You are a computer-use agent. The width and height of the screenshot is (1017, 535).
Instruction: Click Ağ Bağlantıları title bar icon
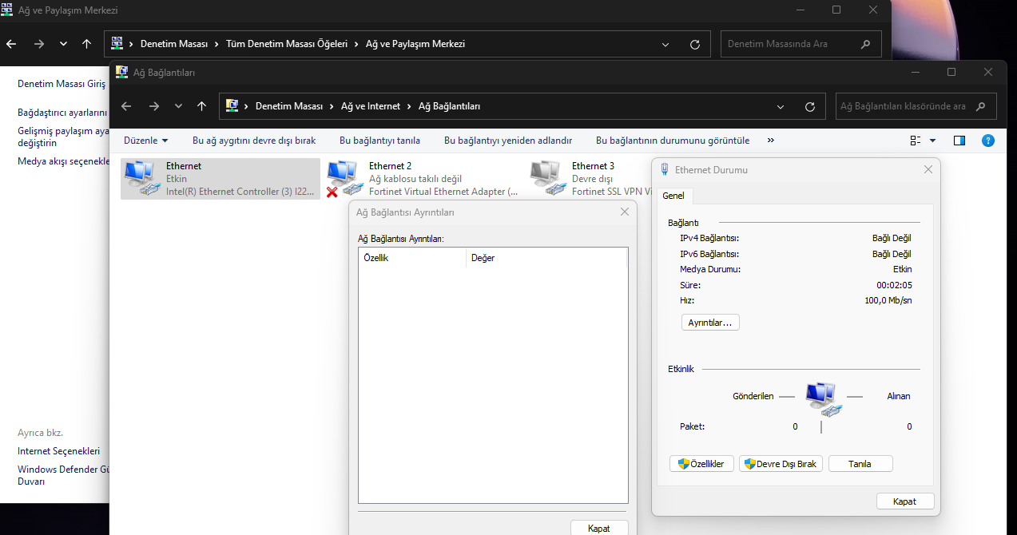(x=121, y=72)
